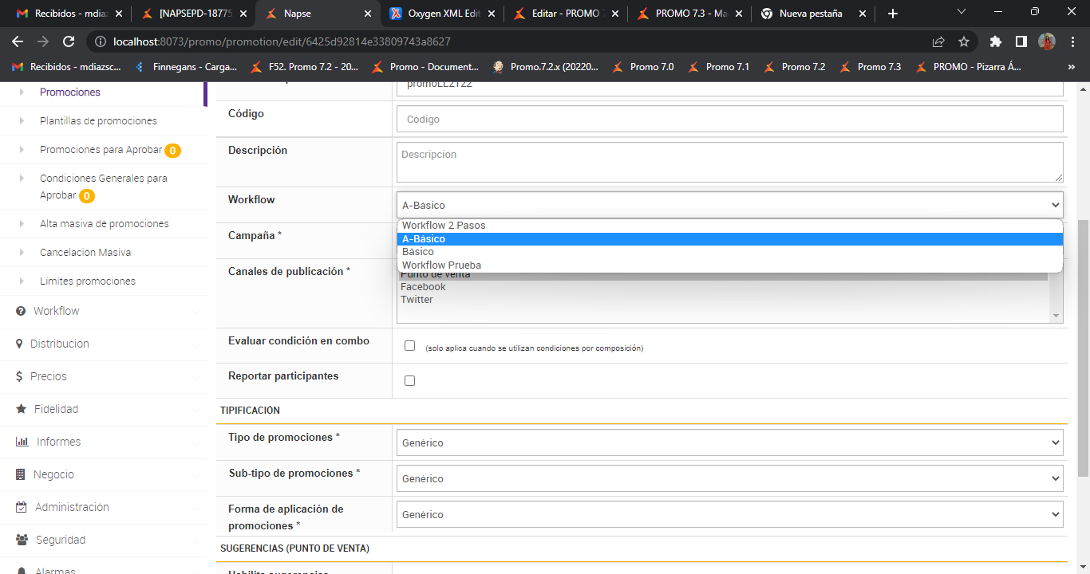Click the Código input field

[x=729, y=120]
